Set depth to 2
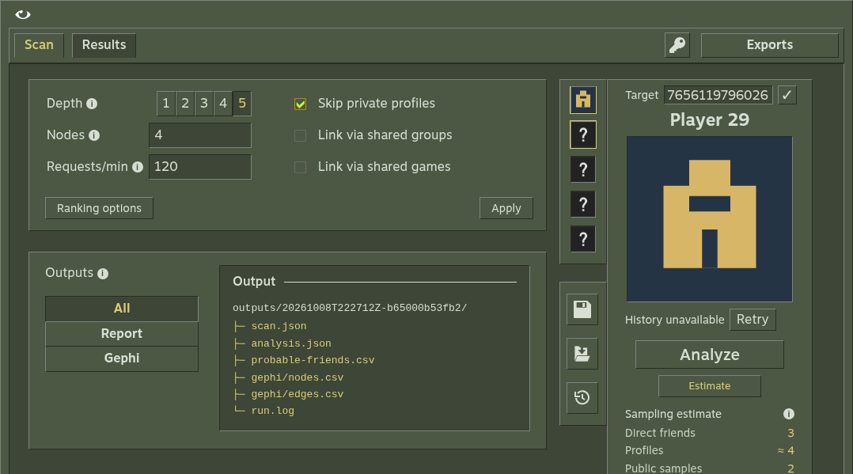The width and height of the screenshot is (853, 474). click(185, 104)
